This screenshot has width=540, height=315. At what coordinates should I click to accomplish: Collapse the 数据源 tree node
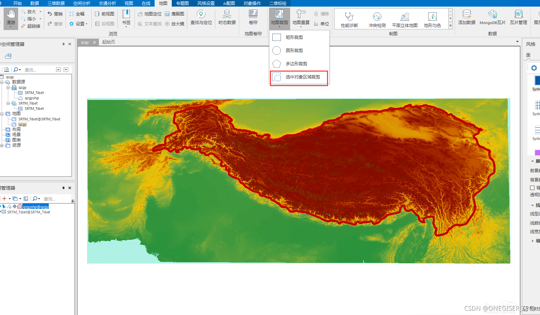(2, 82)
